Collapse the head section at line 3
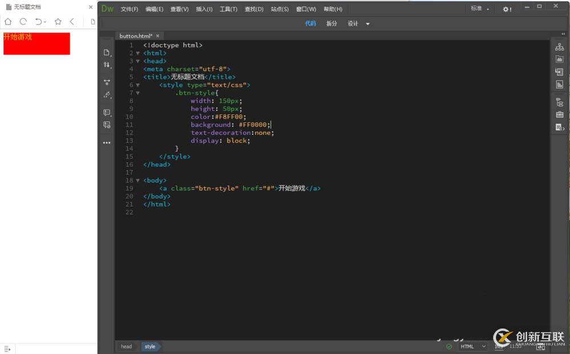This screenshot has width=570, height=354. pyautogui.click(x=138, y=61)
